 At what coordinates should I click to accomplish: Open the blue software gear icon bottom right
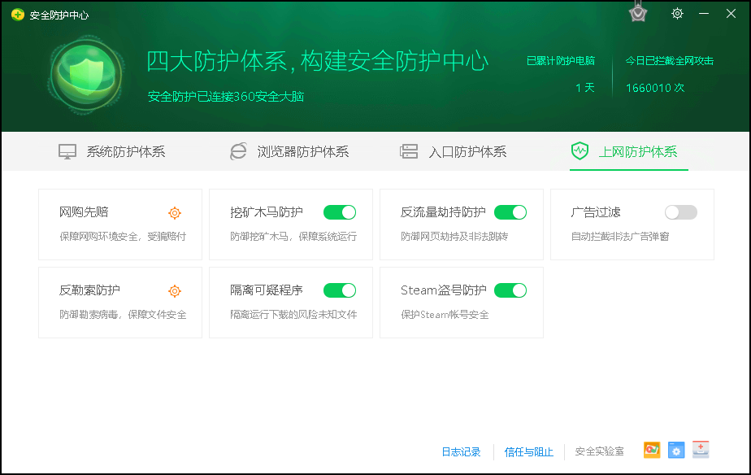(676, 450)
